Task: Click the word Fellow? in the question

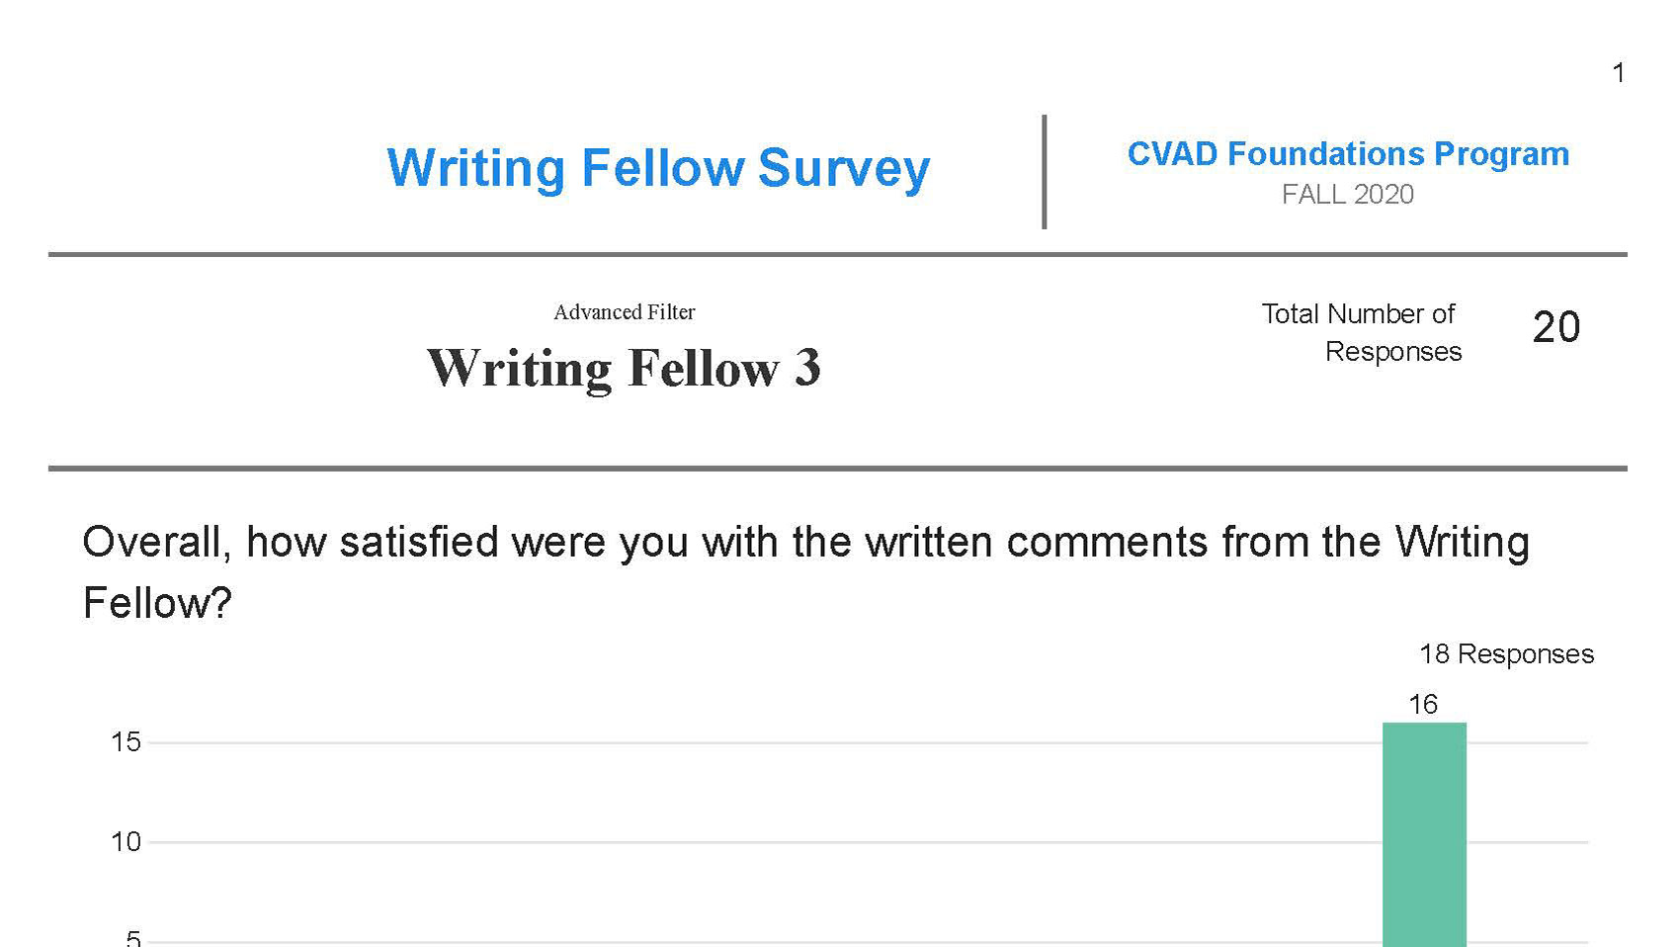Action: click(157, 603)
